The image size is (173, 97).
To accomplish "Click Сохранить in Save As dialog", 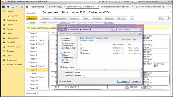I will tap(123, 81).
